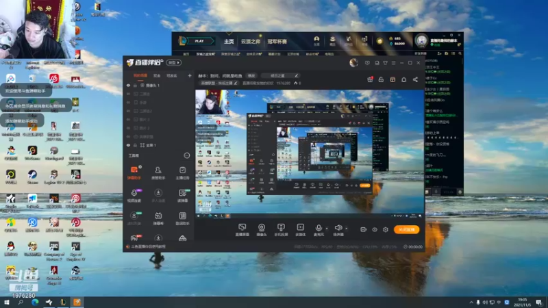
Task: Click the gold coin store icon in League client
Action: [x=379, y=41]
